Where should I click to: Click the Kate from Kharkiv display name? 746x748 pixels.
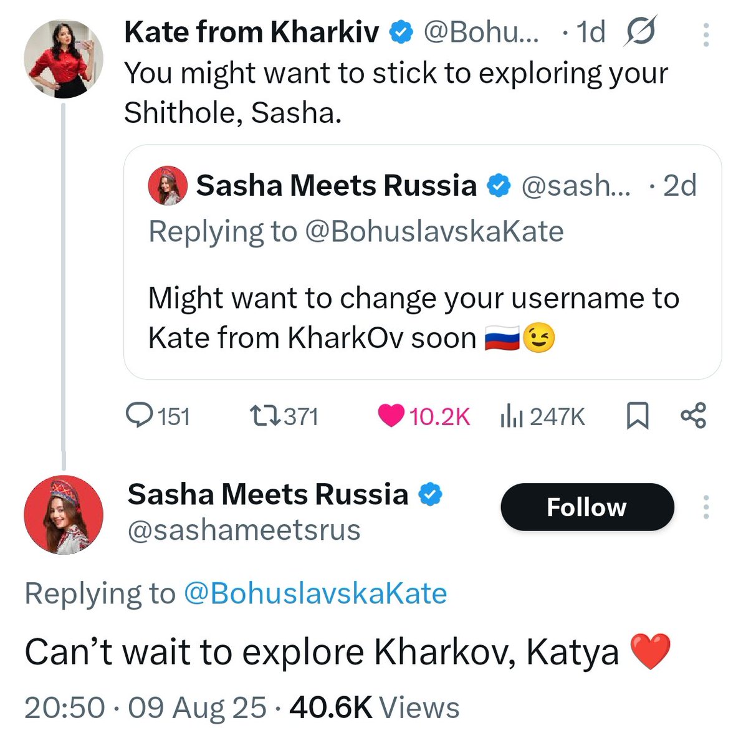tap(251, 32)
